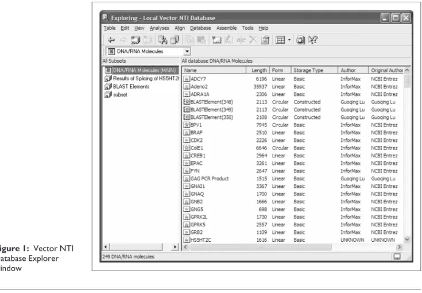This screenshot has width=422, height=293.
Task: Sort by the Name column header
Action: click(x=214, y=70)
